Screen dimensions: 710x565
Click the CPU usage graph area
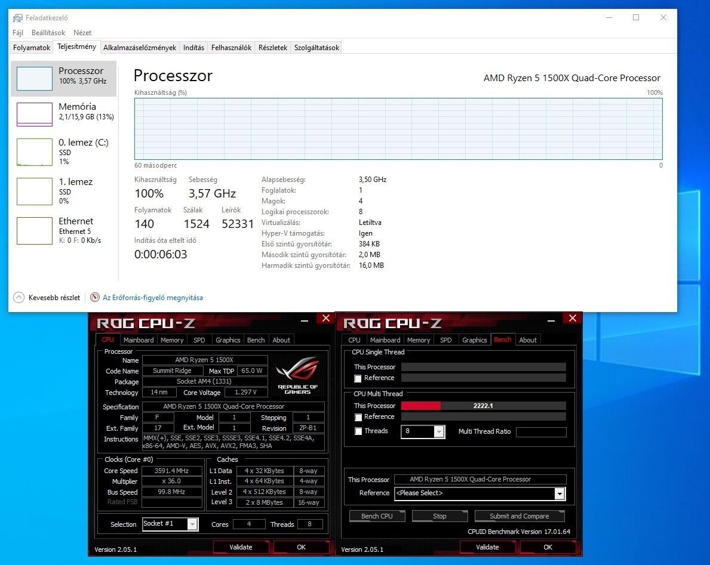[398, 129]
